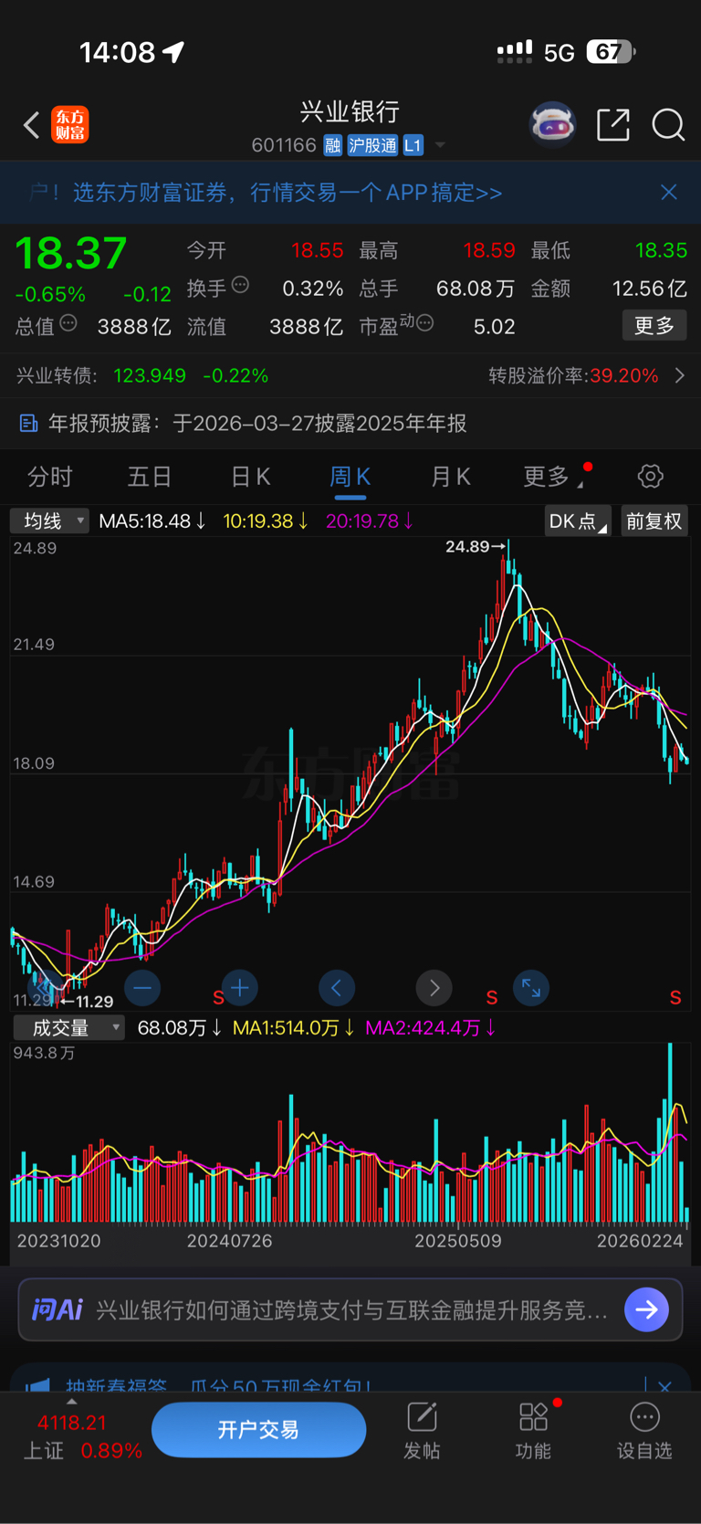Expand chart to fullscreen icon

tap(531, 988)
